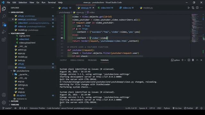Screen dimensions: 205x115
Task: Click the youtubeapp breadcrumb
Action: pyautogui.click(x=65, y=12)
